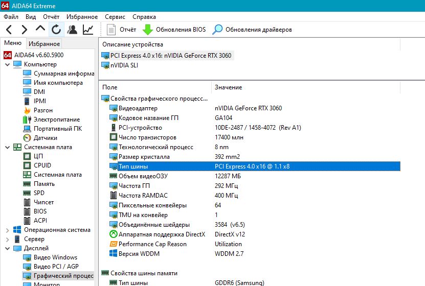Select Видео PCI / AGP tree item
The image size is (425, 286).
tap(51, 267)
